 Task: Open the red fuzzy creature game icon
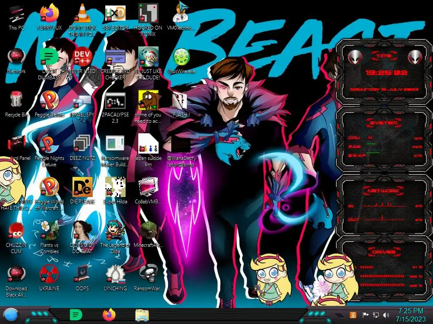pos(16,238)
